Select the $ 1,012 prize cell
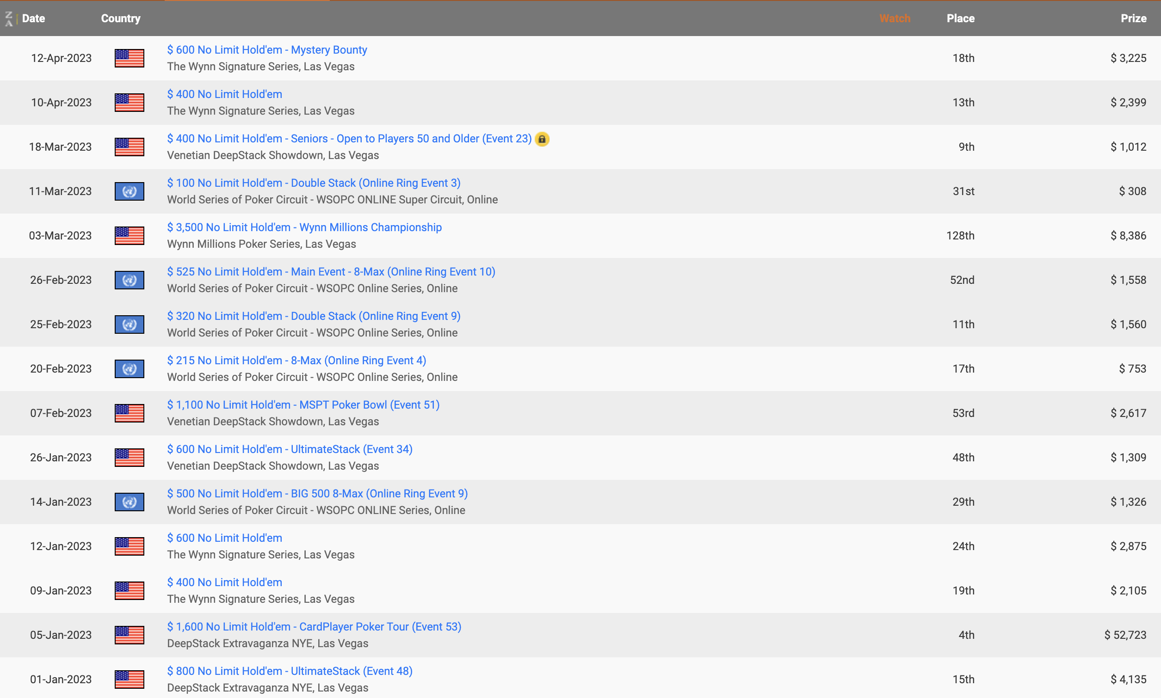Viewport: 1161px width, 698px height. point(1129,147)
